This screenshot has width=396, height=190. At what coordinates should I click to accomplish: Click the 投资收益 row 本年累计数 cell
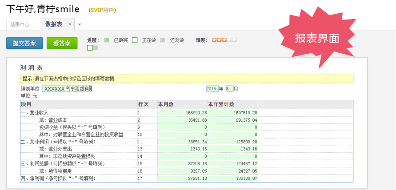click(233, 127)
